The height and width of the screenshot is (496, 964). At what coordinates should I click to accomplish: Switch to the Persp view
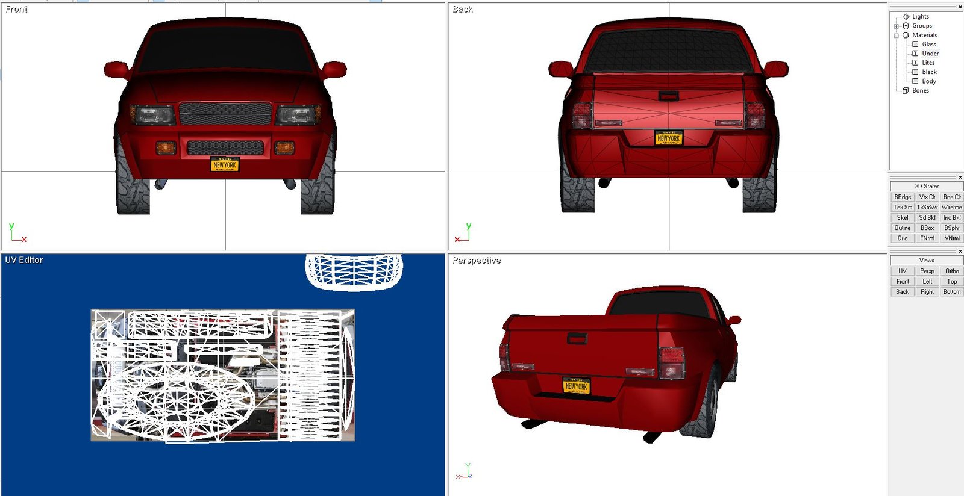point(927,271)
